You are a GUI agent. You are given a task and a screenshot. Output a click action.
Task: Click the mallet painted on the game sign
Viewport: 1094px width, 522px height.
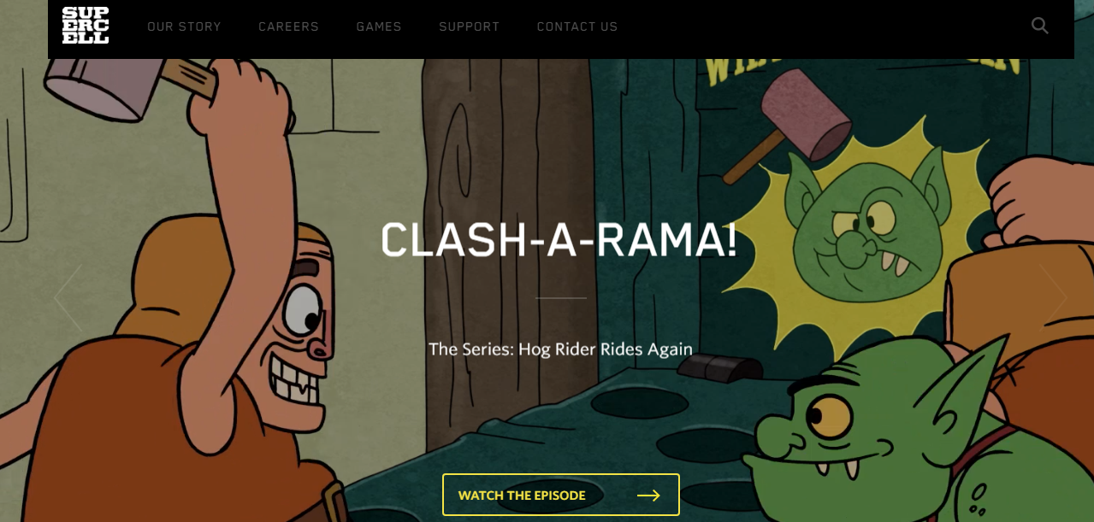tap(783, 120)
